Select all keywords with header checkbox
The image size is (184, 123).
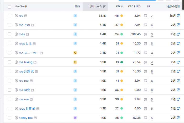point(10,7)
